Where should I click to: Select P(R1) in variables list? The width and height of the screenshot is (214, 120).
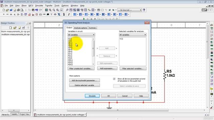tap(70, 60)
